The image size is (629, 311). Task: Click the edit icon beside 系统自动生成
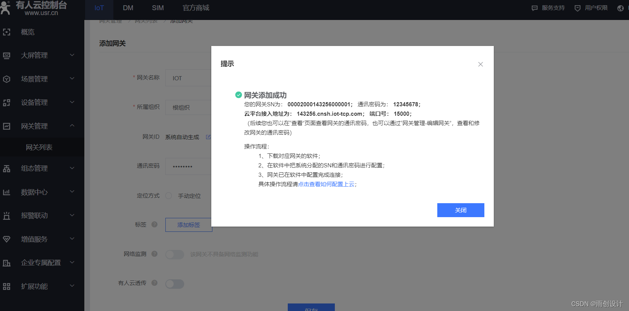pyautogui.click(x=208, y=137)
